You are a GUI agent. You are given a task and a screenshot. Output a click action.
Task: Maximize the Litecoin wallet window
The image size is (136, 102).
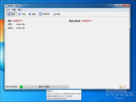[x=121, y=5]
